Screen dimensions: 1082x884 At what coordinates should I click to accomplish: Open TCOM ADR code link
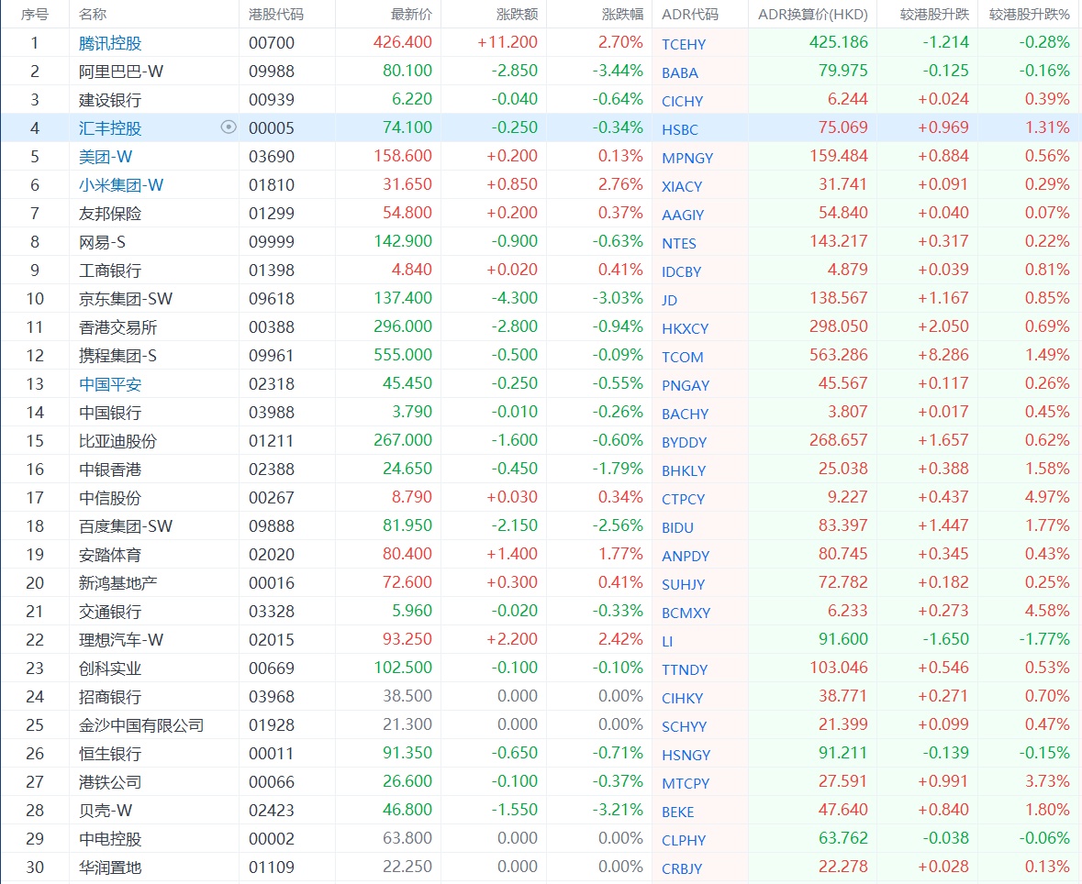pyautogui.click(x=683, y=358)
